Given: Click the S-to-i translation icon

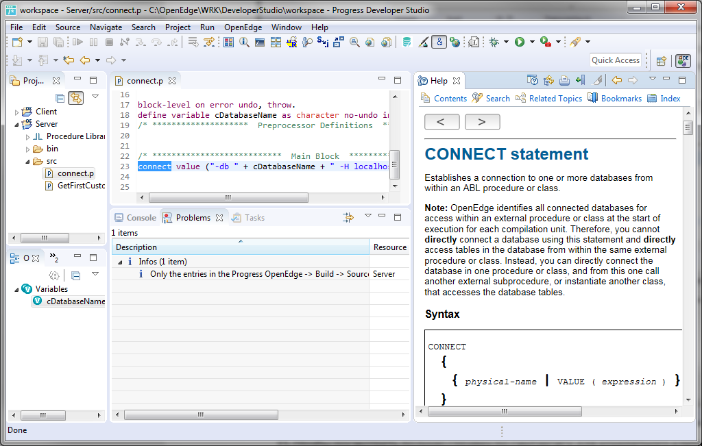Looking at the screenshot, I should pos(322,42).
